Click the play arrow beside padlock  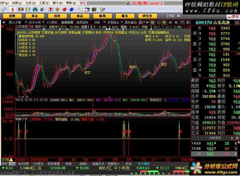[148, 22]
